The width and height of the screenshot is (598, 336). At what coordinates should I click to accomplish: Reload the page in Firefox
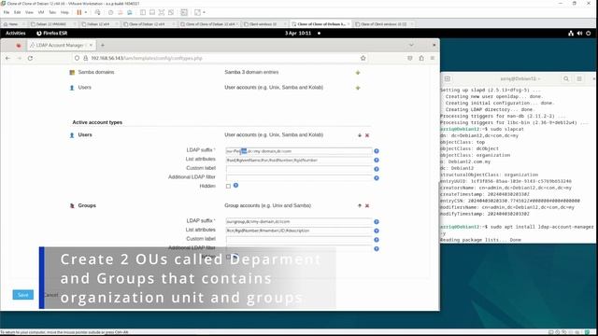(x=30, y=58)
